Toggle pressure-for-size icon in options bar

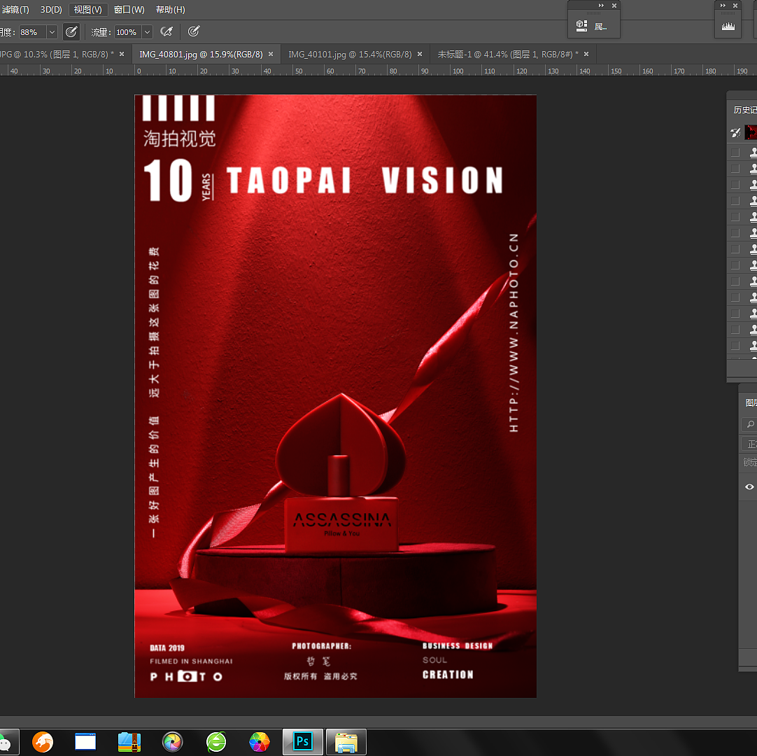(x=194, y=32)
